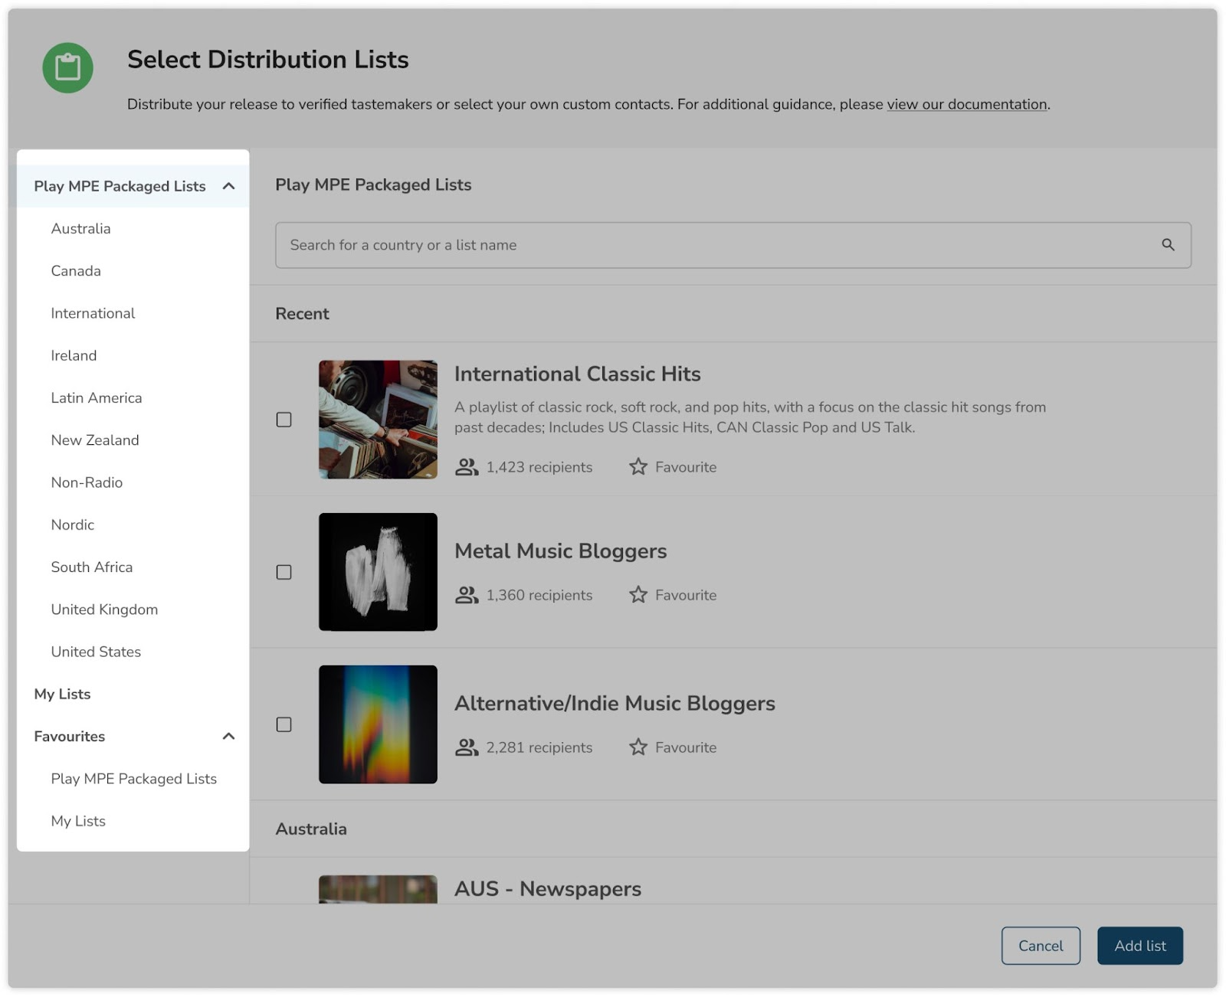Open Play MPE Packaged Lists under Favourites
The image size is (1226, 997).
click(134, 778)
